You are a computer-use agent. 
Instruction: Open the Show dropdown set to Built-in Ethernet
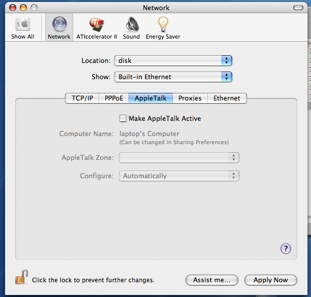173,77
